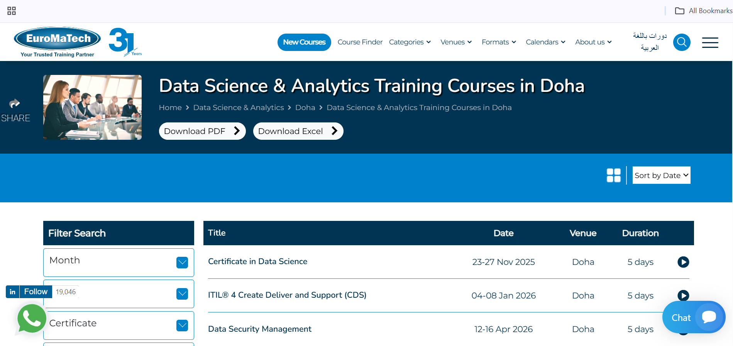Click the 19,046 follower count
The width and height of the screenshot is (733, 346).
coord(66,292)
